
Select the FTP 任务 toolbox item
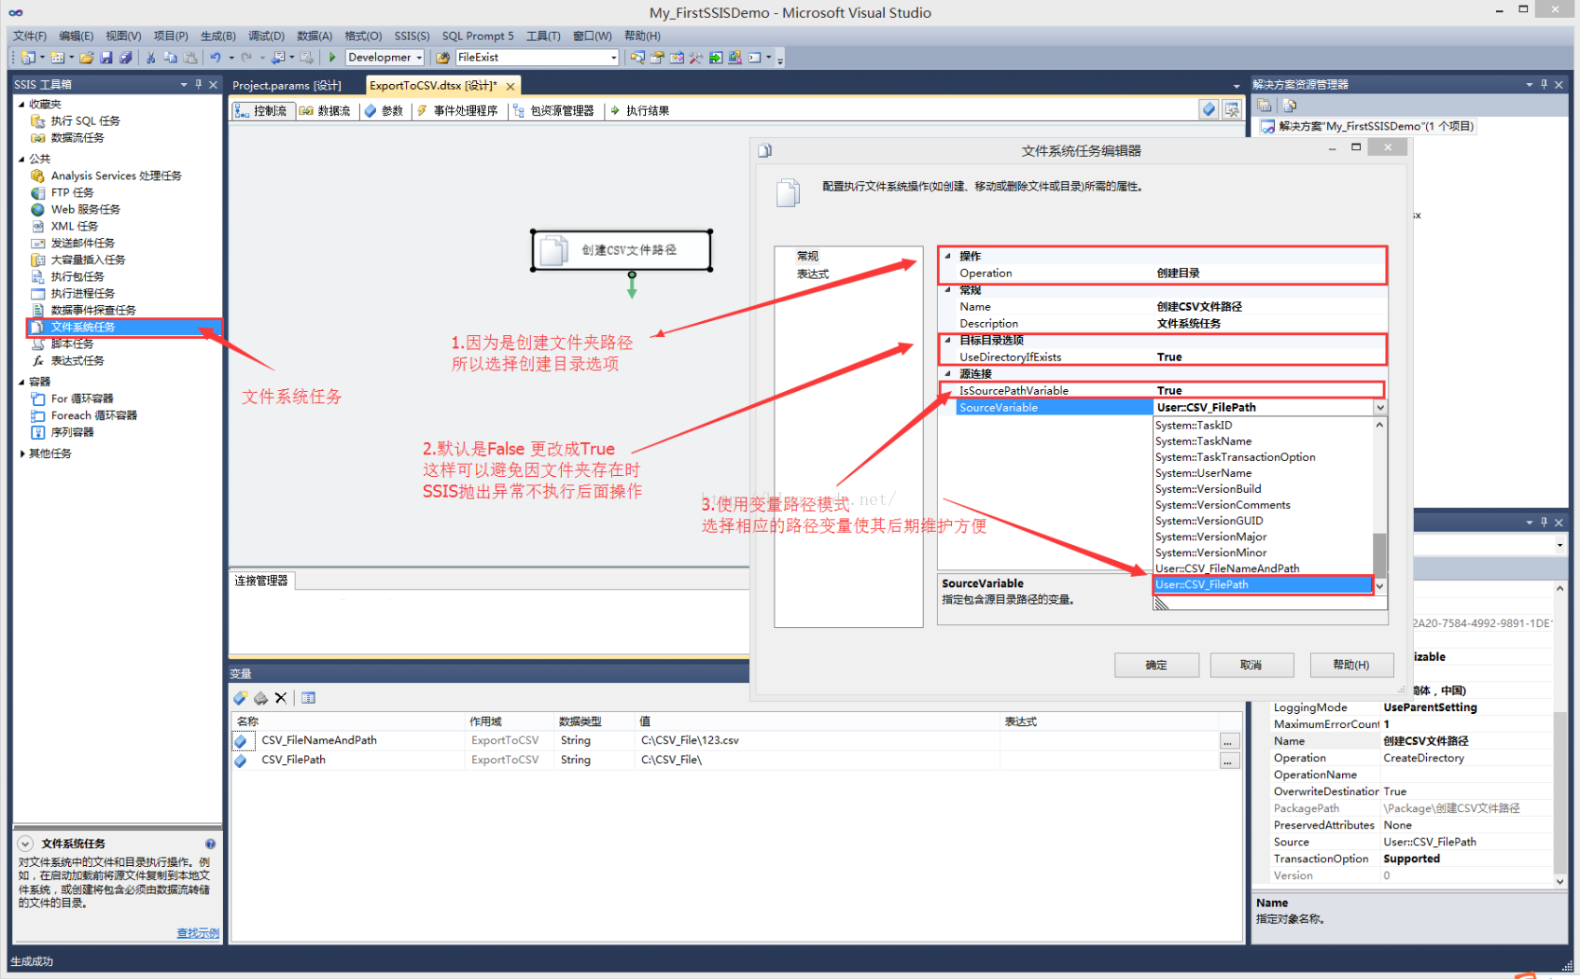pyautogui.click(x=72, y=193)
